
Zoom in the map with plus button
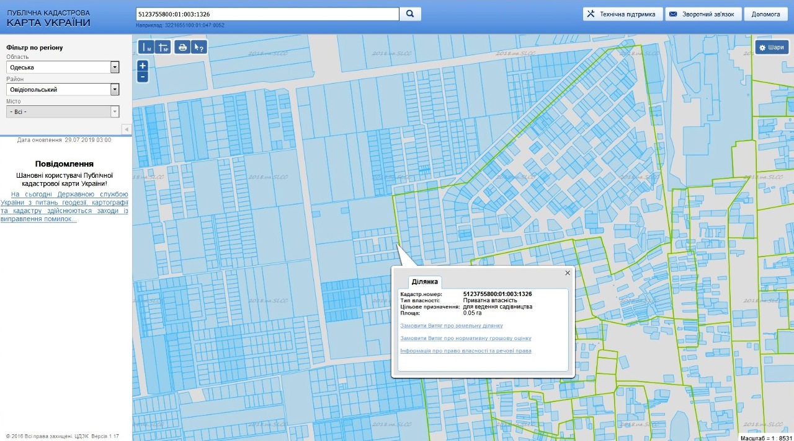click(x=143, y=66)
